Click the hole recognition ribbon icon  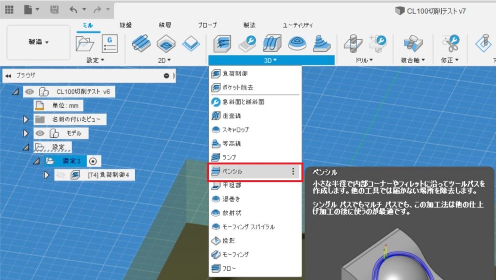(378, 43)
